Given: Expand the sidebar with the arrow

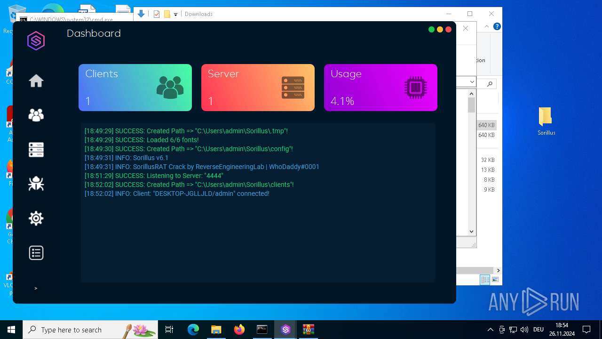Looking at the screenshot, I should click(36, 288).
